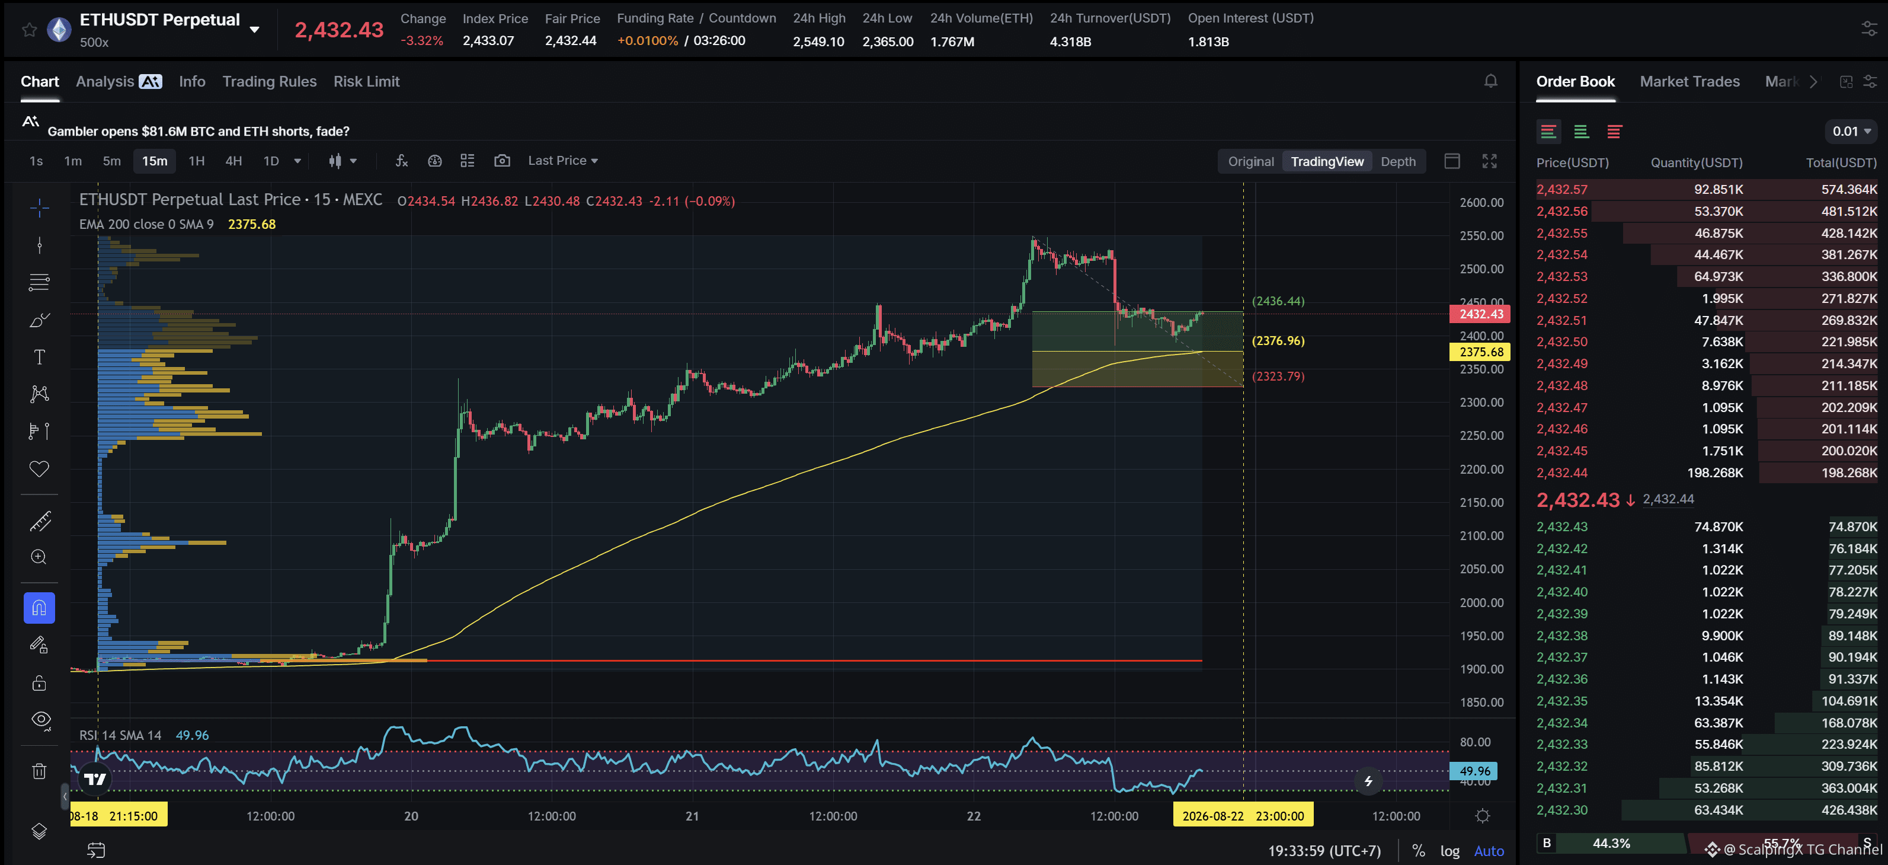
Task: Switch chart to Original view
Action: pyautogui.click(x=1250, y=162)
